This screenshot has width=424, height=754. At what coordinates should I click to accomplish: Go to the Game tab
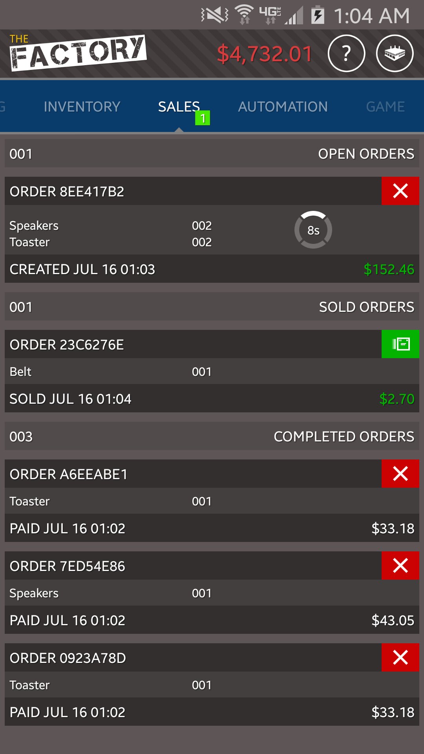pos(385,107)
